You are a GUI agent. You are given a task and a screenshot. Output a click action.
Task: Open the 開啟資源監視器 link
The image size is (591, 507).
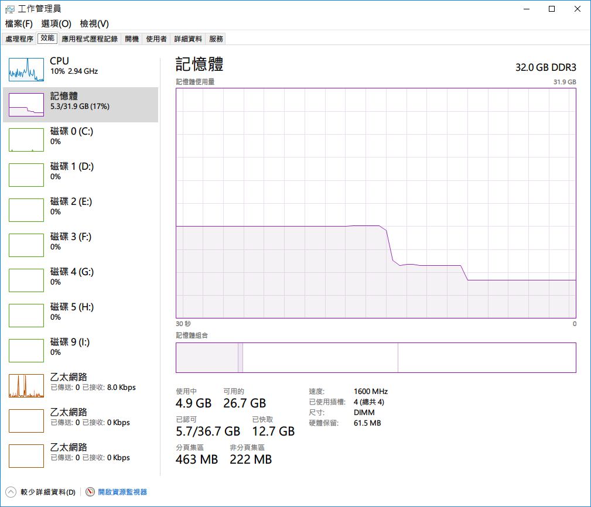point(122,492)
